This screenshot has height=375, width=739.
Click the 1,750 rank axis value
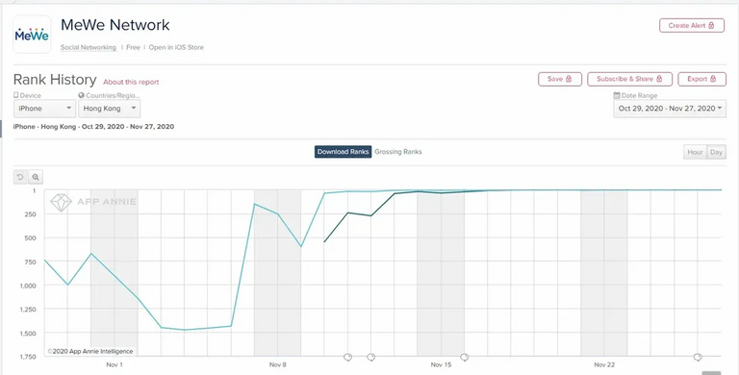coord(28,357)
